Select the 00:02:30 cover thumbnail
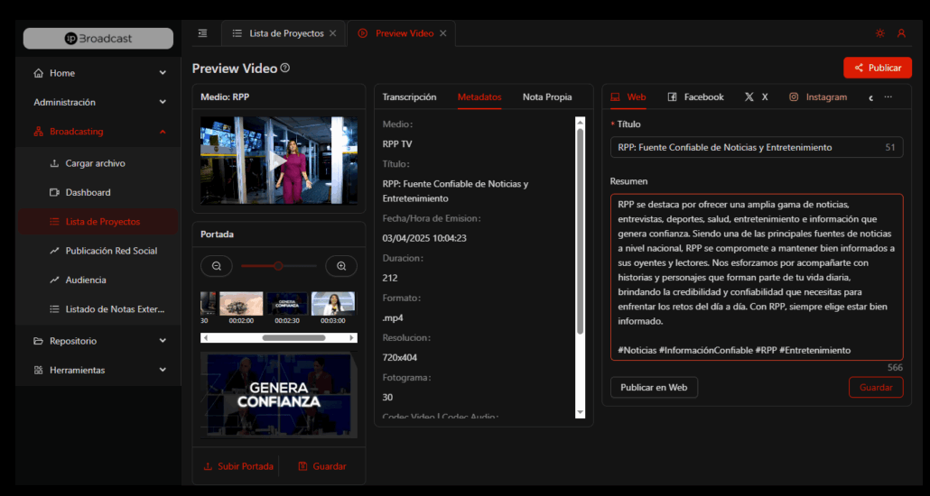Screen dimensions: 930x496 pos(287,304)
